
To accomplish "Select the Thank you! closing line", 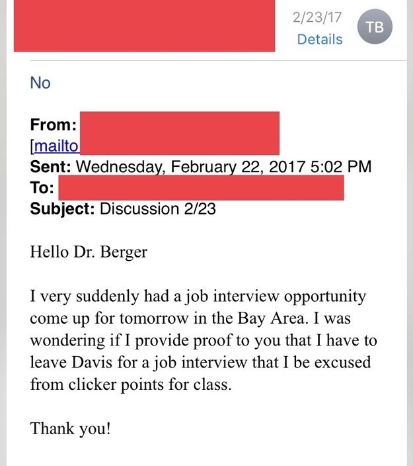I will click(x=70, y=429).
